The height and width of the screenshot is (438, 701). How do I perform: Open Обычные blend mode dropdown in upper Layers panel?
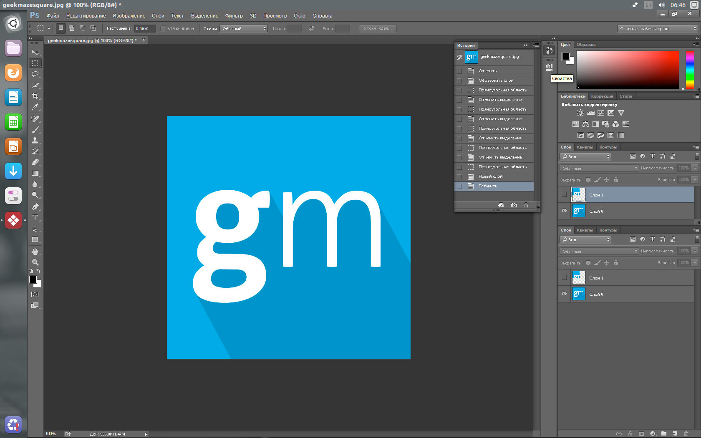(x=599, y=168)
